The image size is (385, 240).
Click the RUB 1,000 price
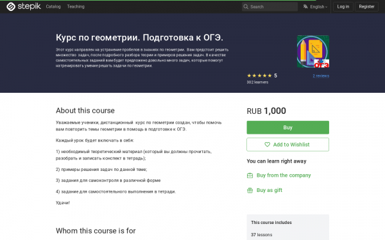[x=266, y=111]
